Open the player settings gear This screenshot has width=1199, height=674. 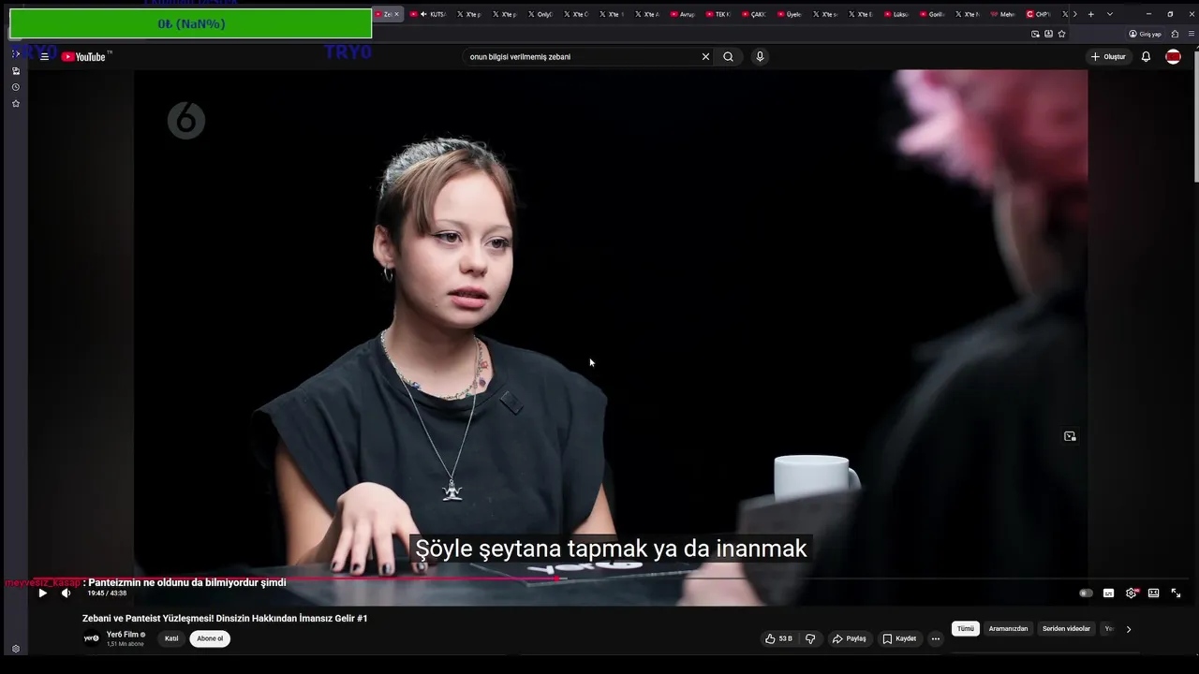(x=1132, y=593)
